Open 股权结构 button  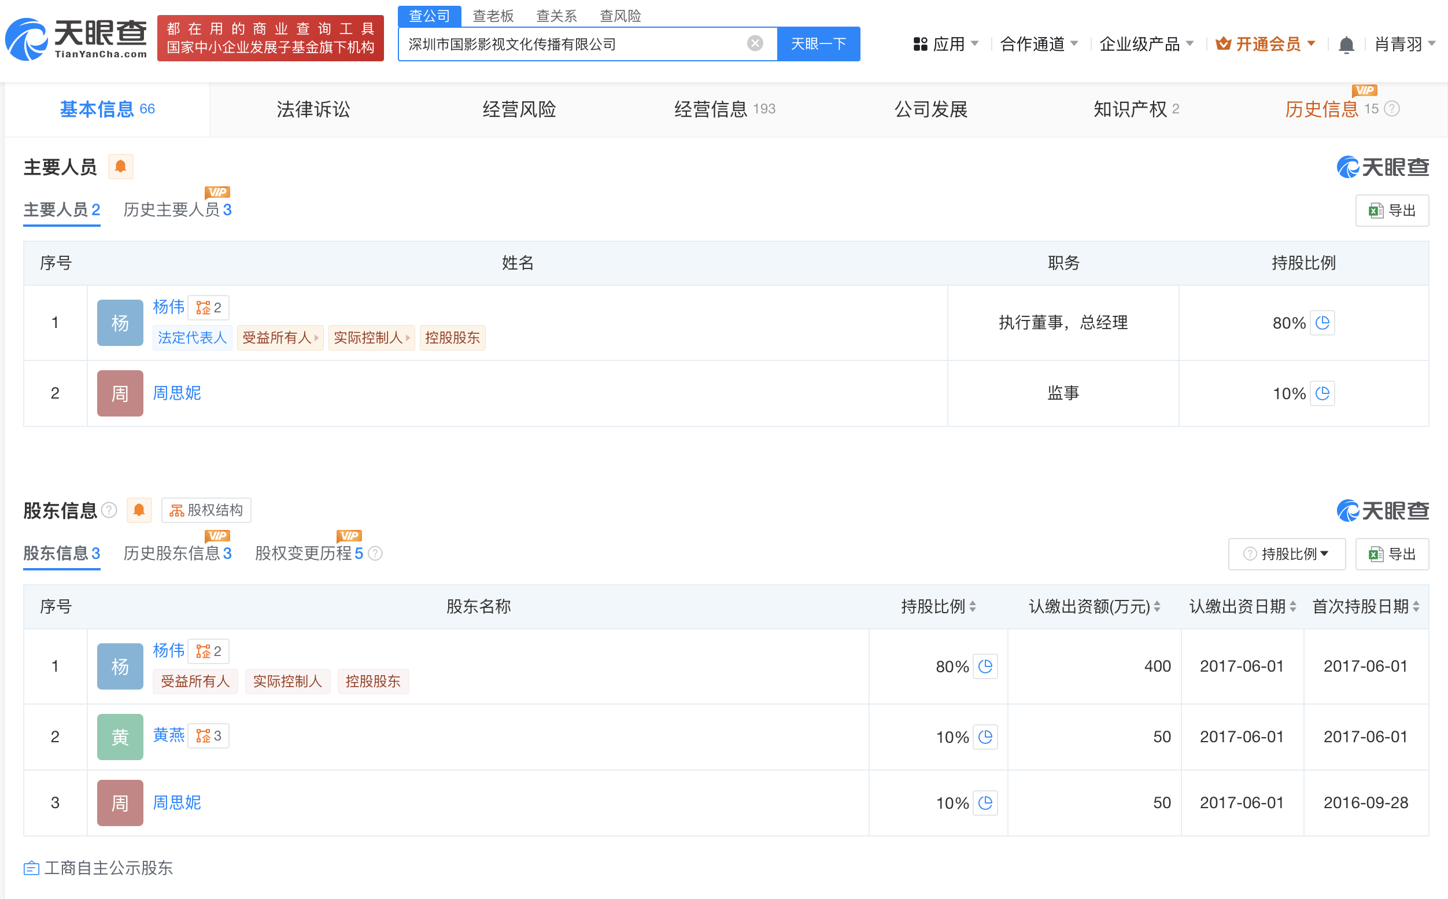point(206,510)
